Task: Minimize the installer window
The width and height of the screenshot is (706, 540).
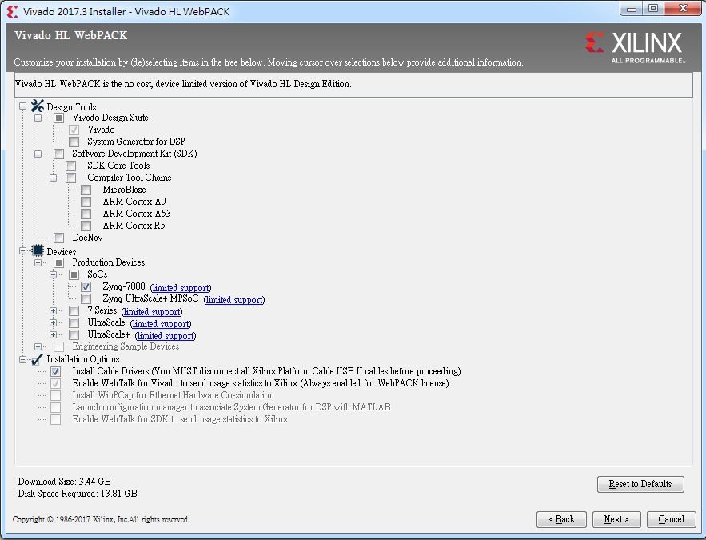Action: click(x=632, y=9)
